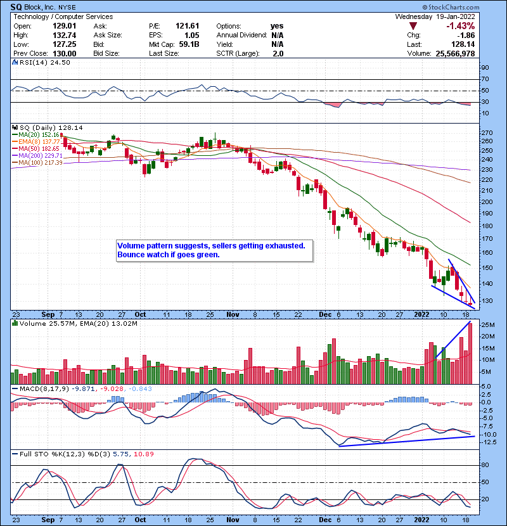Click the Low value 127.25
The image size is (507, 526).
pos(65,44)
